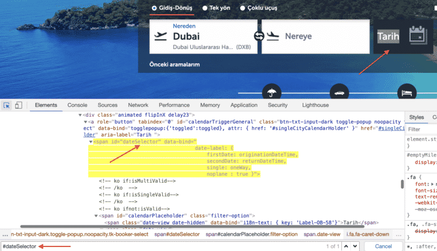Toggle the device toolbar icon
Image resolution: width=437 pixels, height=251 pixels.
[x=19, y=105]
